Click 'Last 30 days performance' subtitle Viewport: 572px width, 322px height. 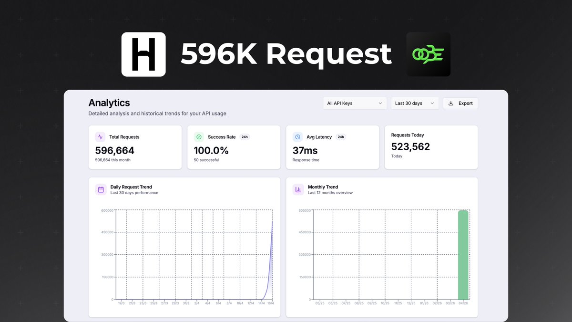(x=134, y=193)
